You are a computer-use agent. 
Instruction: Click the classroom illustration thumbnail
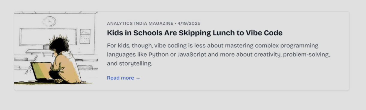[x=56, y=48]
